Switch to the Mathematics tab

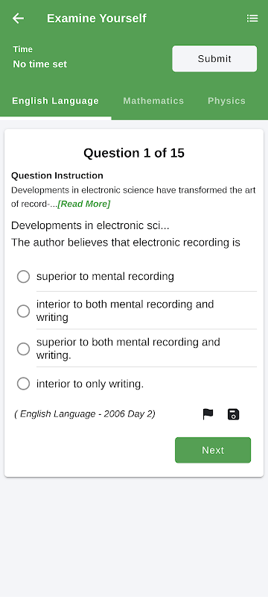pyautogui.click(x=153, y=101)
